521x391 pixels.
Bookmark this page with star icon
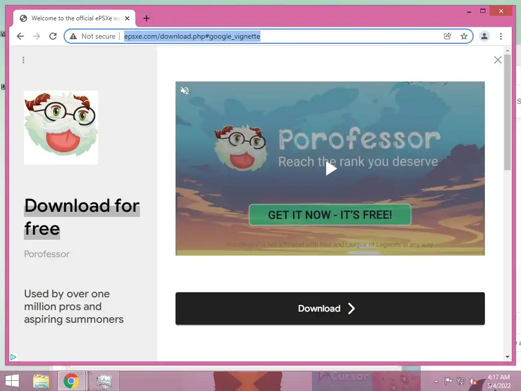pyautogui.click(x=464, y=36)
